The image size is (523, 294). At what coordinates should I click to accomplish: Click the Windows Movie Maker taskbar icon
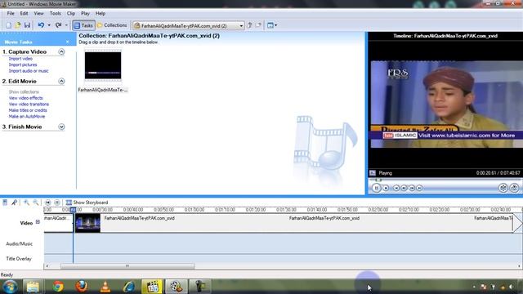point(177,287)
